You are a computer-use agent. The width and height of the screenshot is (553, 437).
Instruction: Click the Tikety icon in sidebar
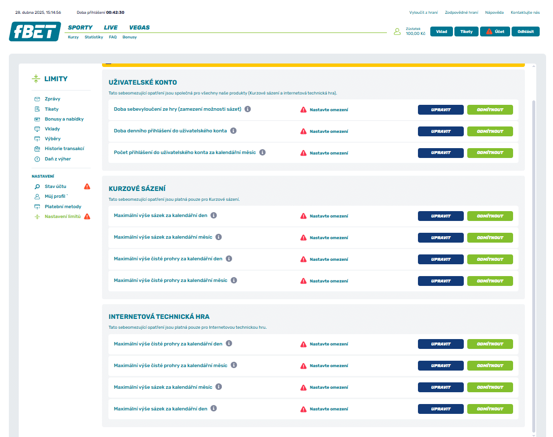[37, 109]
